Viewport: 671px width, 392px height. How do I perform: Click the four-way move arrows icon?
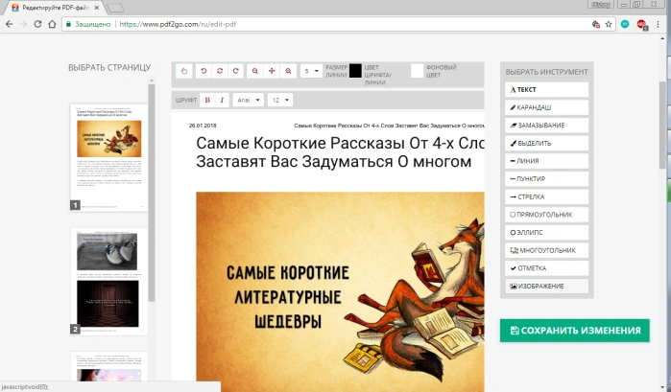pyautogui.click(x=272, y=71)
